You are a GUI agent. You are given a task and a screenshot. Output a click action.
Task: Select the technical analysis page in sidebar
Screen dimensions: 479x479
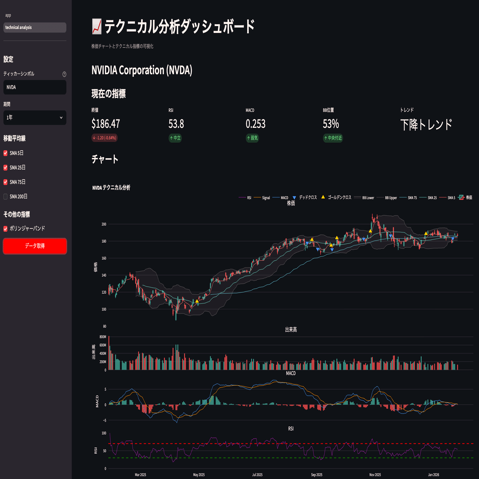[x=35, y=28]
